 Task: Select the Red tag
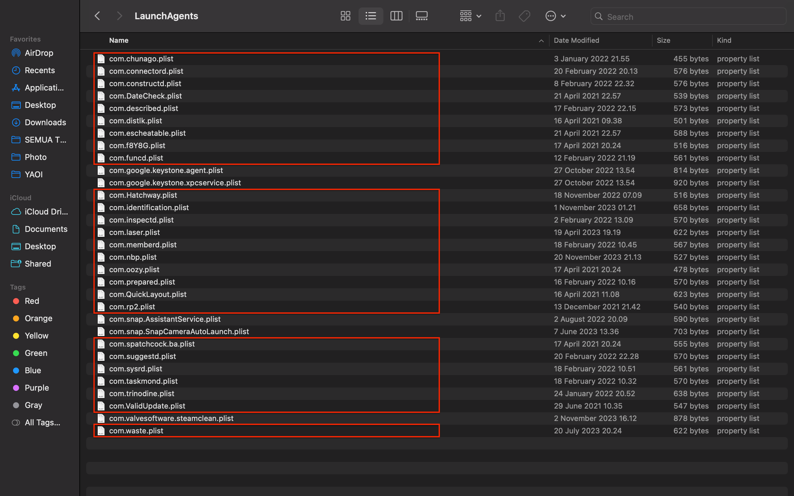coord(32,301)
